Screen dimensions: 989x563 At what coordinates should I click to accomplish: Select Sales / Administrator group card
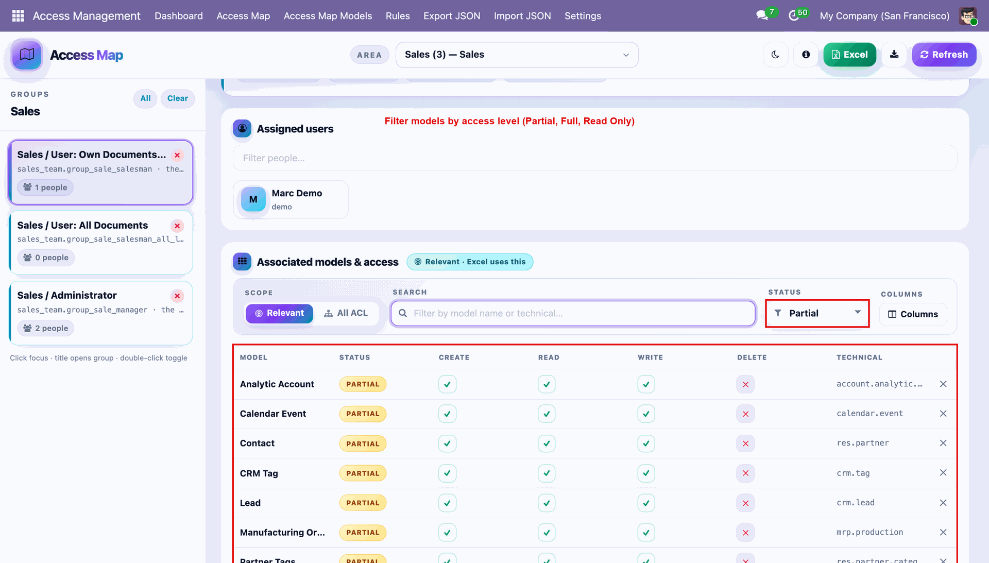(x=101, y=313)
